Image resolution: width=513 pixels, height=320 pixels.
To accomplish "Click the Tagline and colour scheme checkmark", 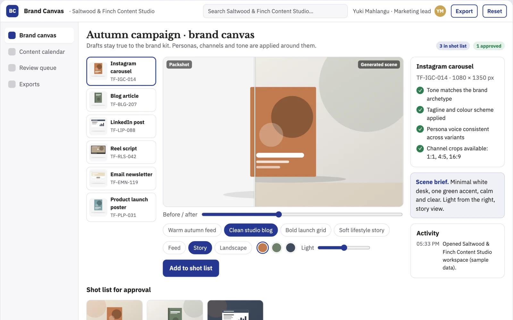I will tap(420, 110).
